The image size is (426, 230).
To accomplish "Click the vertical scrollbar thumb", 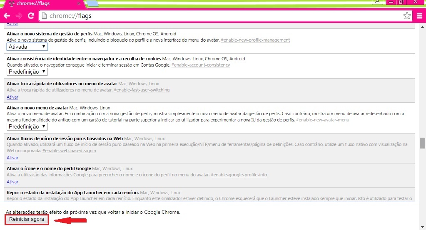I will [422, 143].
